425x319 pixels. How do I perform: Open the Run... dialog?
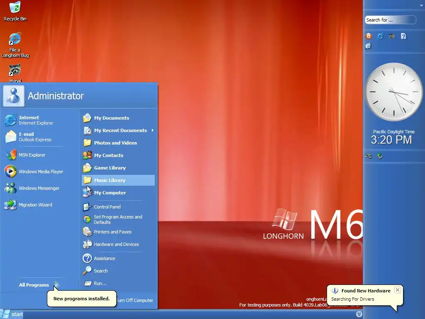[x=118, y=283]
